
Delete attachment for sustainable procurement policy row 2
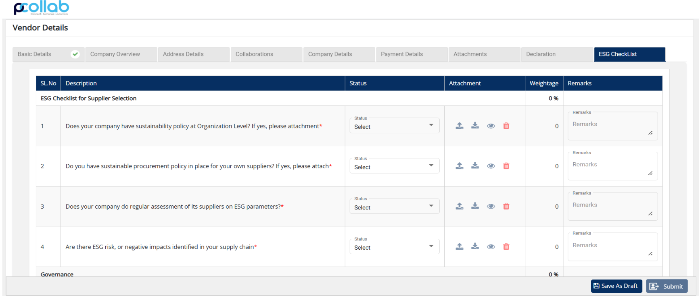pos(506,166)
